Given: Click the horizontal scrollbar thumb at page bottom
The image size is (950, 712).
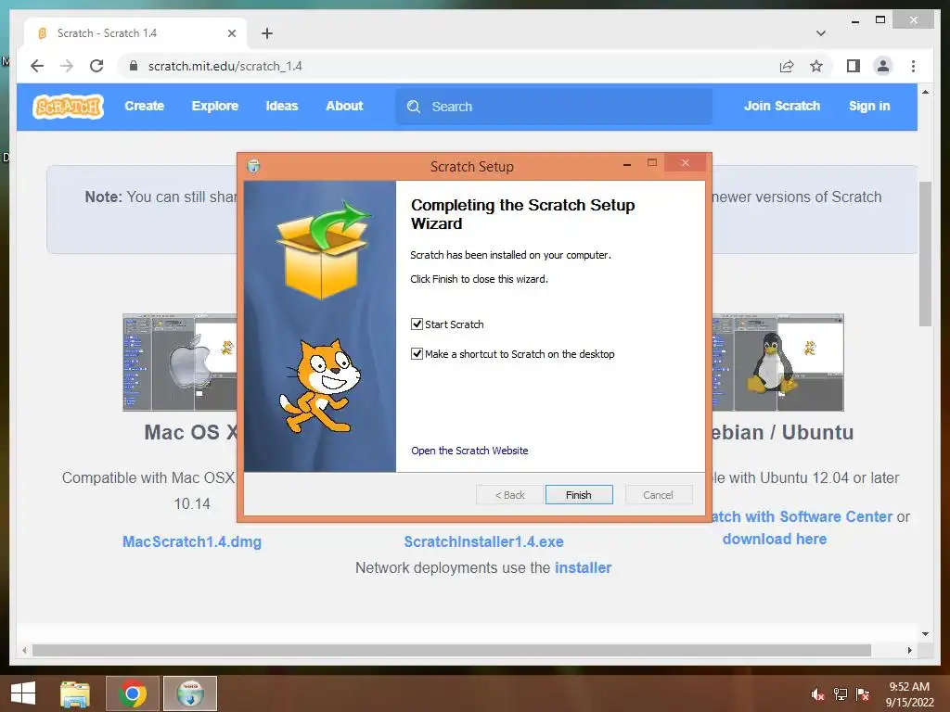Looking at the screenshot, I should click(452, 650).
